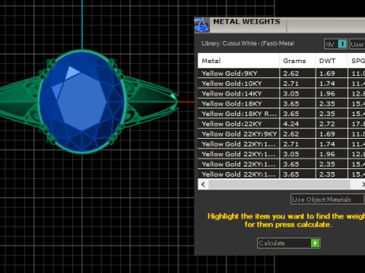The width and height of the screenshot is (365, 273).
Task: Click the green arrow on Calculate
Action: coord(315,243)
